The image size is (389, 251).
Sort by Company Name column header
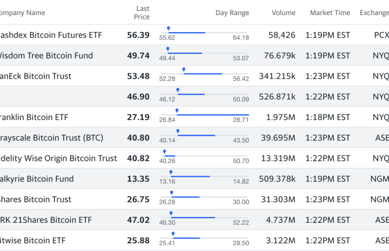pos(22,13)
